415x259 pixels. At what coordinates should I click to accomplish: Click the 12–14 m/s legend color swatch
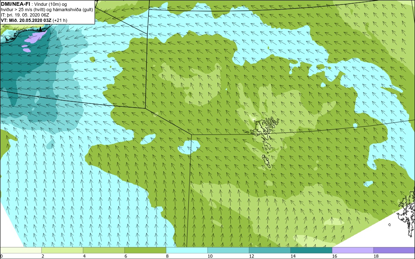tap(270, 250)
